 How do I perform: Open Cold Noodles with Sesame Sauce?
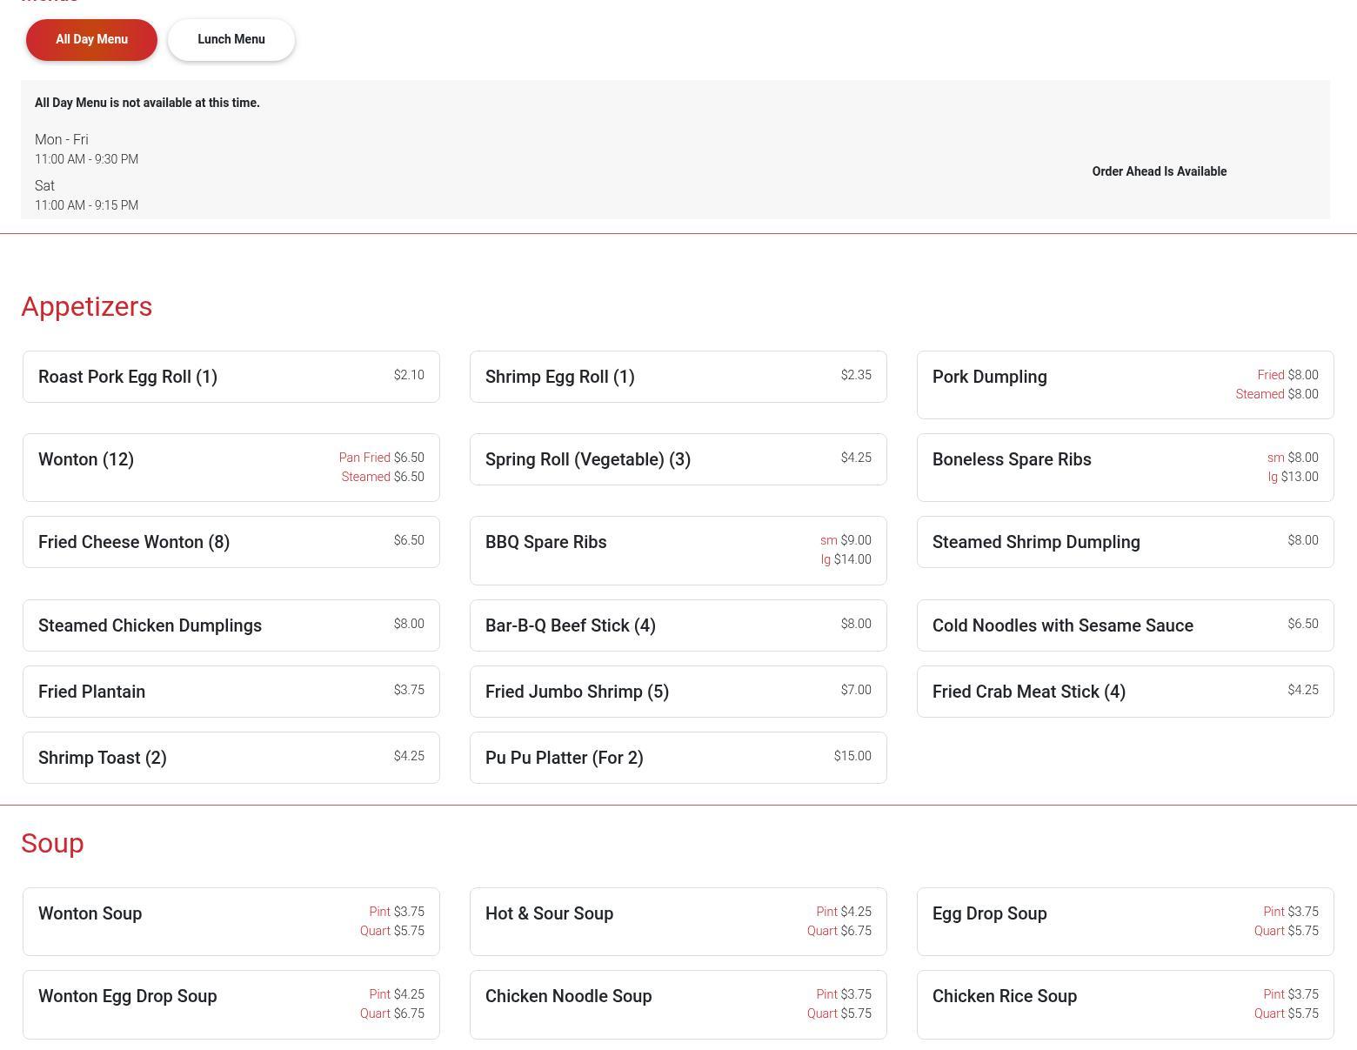point(1124,625)
